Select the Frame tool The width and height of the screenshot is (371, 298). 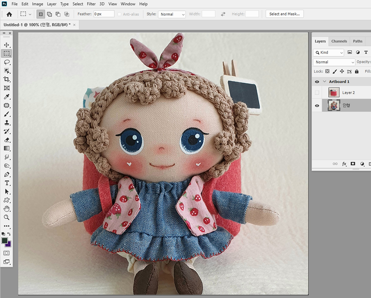pos(7,88)
